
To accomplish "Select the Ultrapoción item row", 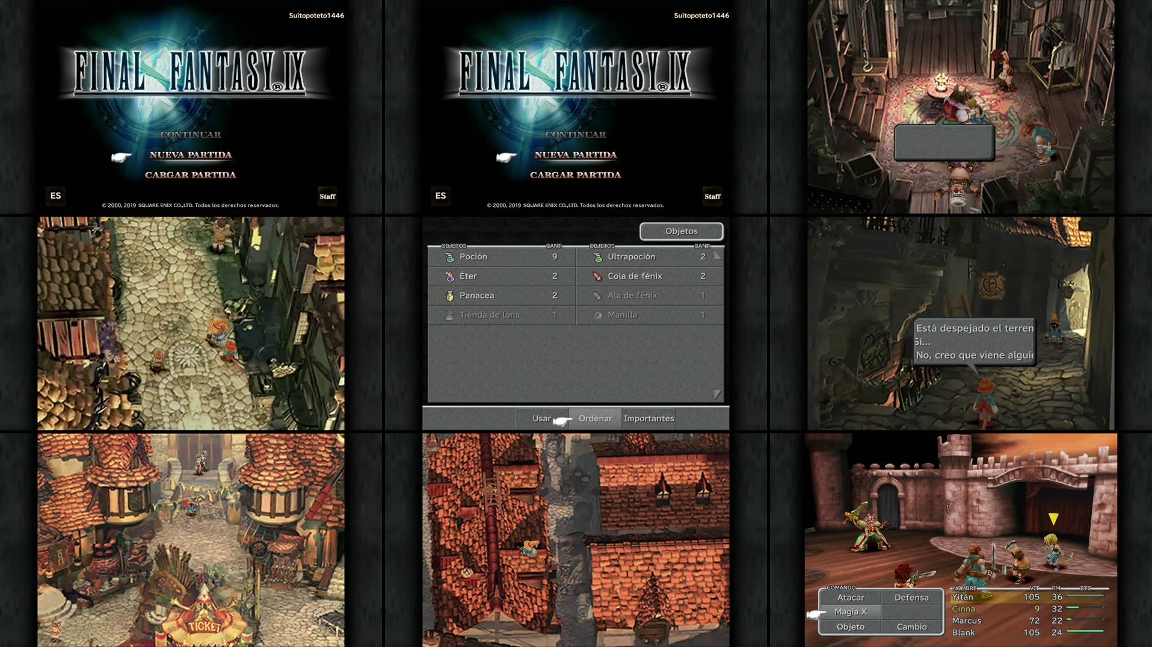I will pos(650,257).
